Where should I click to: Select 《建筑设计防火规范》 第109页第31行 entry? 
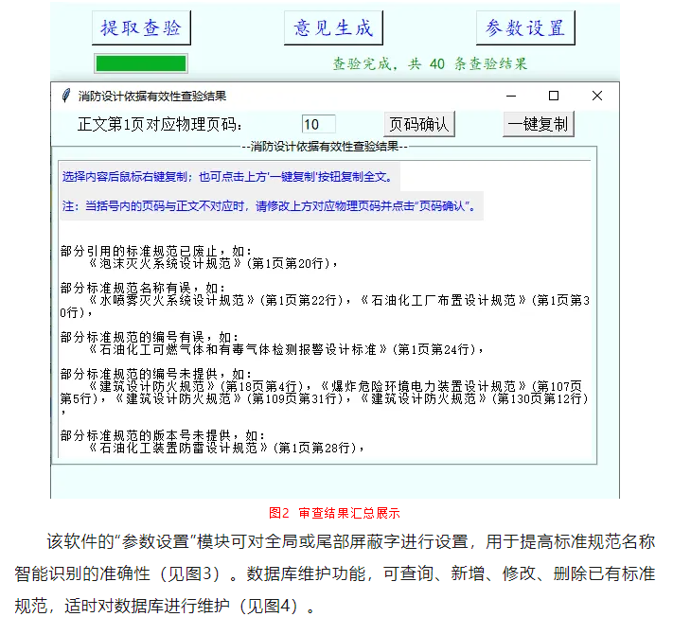click(x=232, y=398)
